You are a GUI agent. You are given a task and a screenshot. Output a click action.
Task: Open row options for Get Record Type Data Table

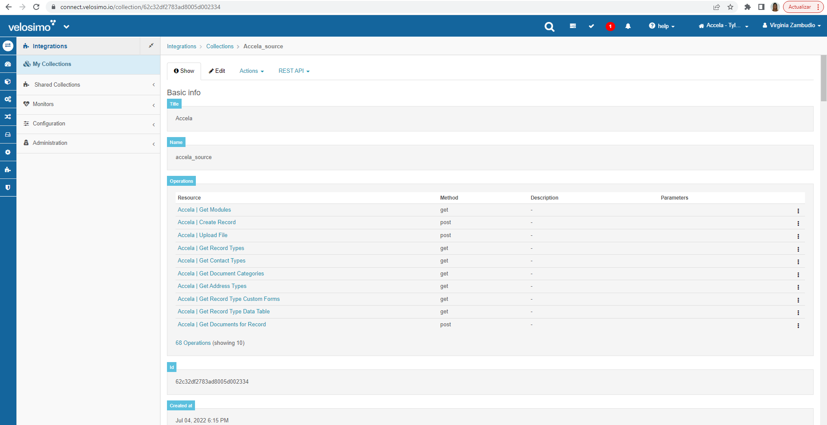[798, 312]
